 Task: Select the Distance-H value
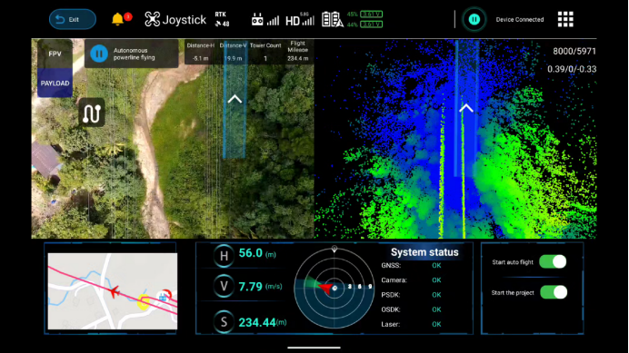[200, 58]
